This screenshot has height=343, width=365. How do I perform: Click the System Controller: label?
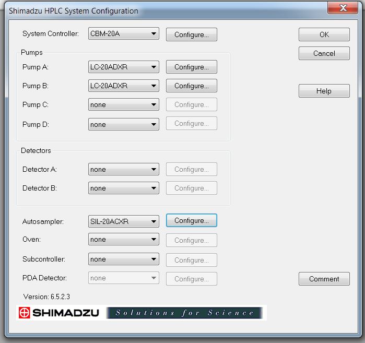click(51, 33)
